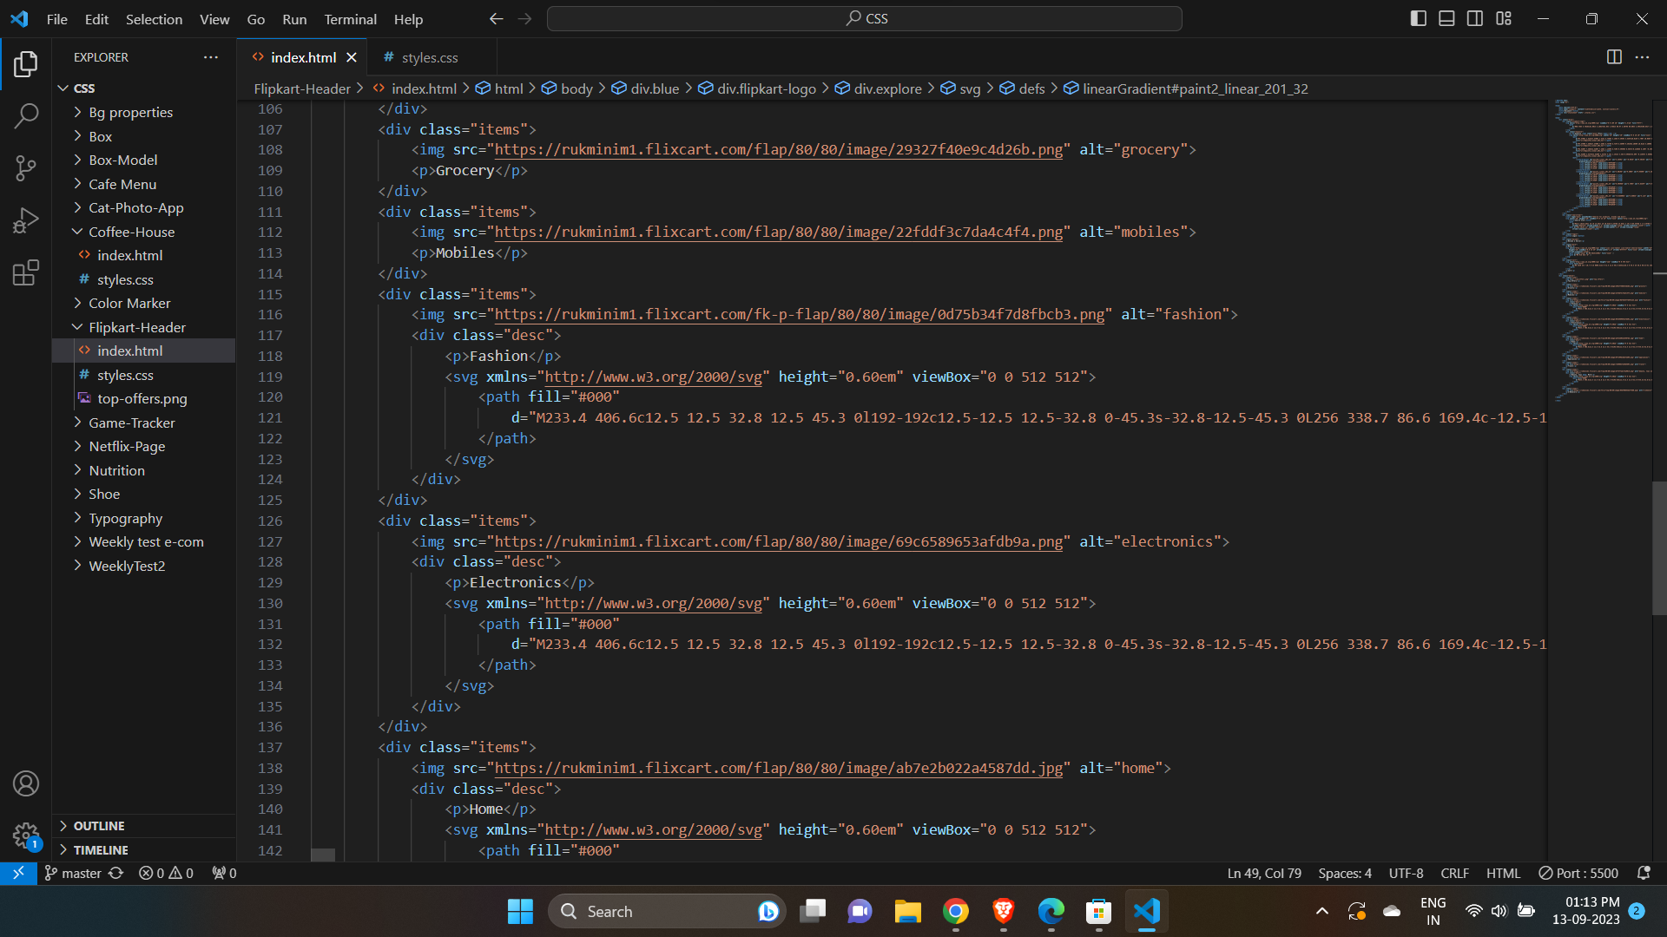
Task: Open the Accounts icon in the activity bar
Action: (x=26, y=783)
